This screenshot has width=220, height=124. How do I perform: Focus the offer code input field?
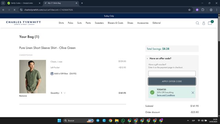tap(172, 73)
